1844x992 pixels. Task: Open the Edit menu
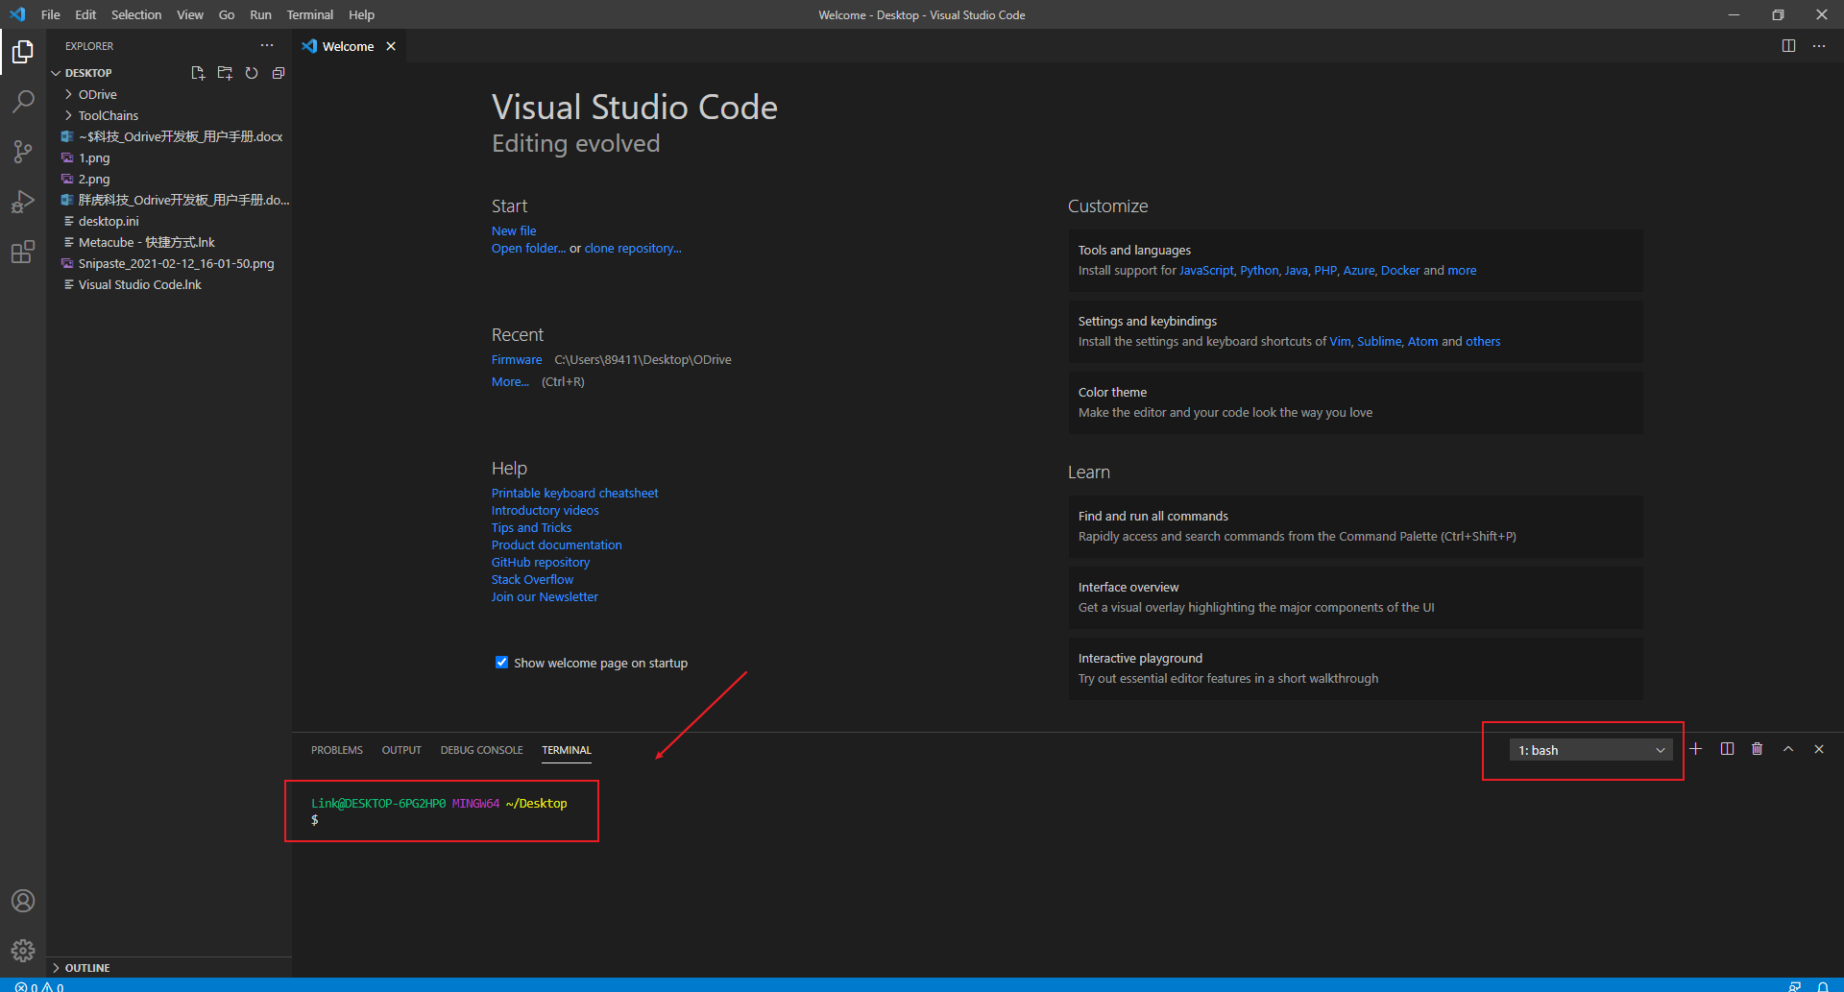[x=85, y=14]
